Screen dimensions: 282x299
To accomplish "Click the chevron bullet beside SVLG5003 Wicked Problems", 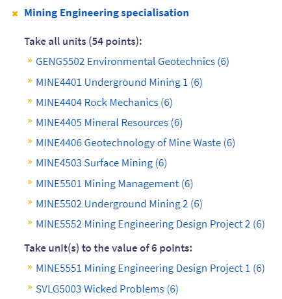I will [x=30, y=287].
